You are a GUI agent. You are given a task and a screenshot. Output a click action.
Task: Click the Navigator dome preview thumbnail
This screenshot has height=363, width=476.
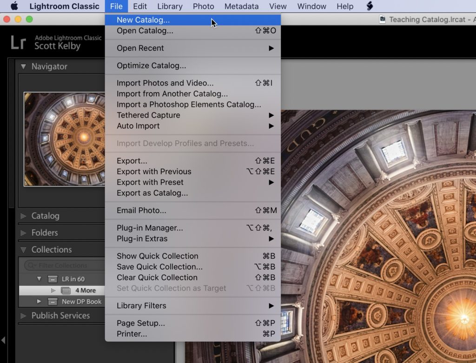(64, 139)
